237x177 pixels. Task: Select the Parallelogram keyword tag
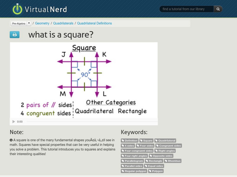132,161
